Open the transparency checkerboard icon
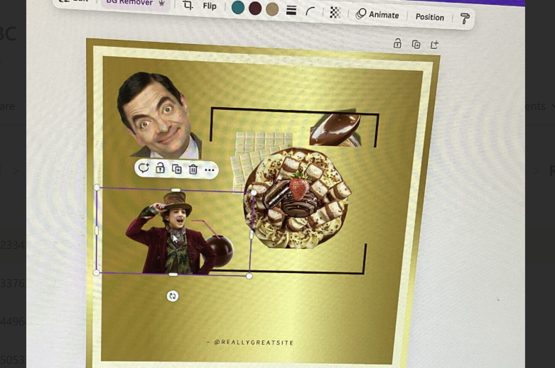Screen dimensions: 555x368 [x=335, y=13]
